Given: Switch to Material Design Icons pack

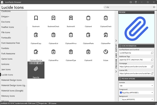Looking at the screenshot, I should [x=12, y=80].
